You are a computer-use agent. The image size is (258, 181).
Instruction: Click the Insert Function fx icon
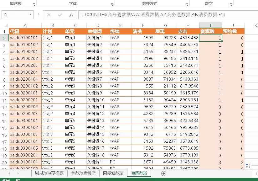click(x=71, y=15)
